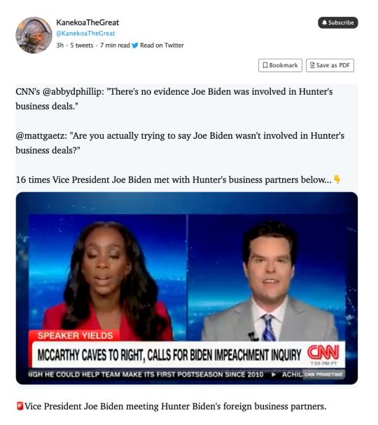Click the @mattgaetz mention
This screenshot has width=378, height=425.
tap(41, 136)
